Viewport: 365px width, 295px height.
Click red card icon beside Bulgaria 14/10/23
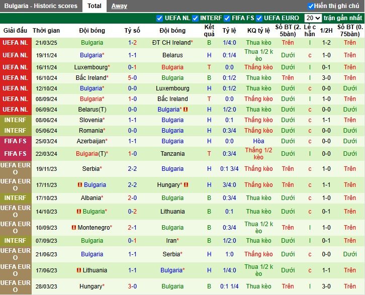click(x=79, y=211)
